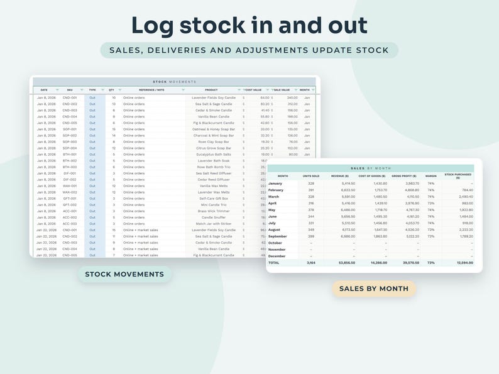Open the Date column filter arrow

click(x=57, y=90)
